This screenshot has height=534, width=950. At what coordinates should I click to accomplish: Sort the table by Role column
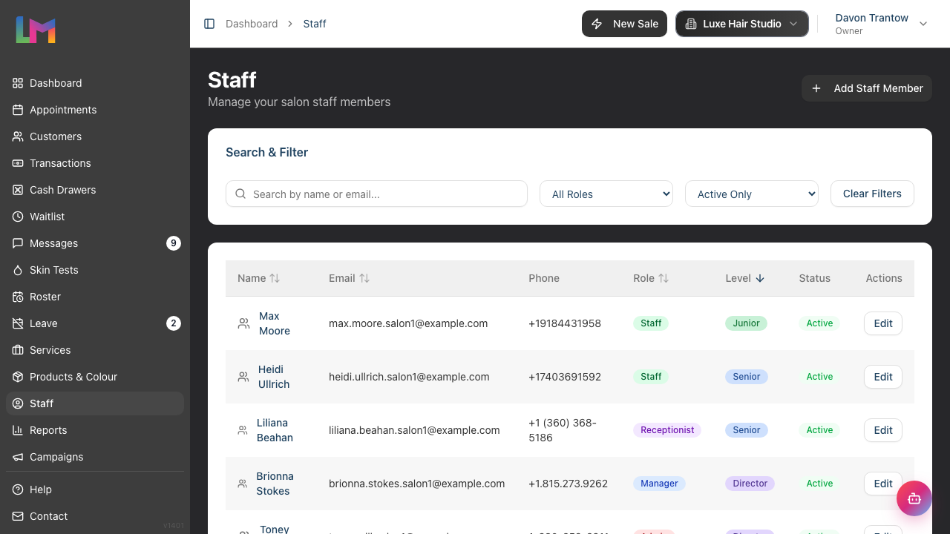(x=651, y=278)
